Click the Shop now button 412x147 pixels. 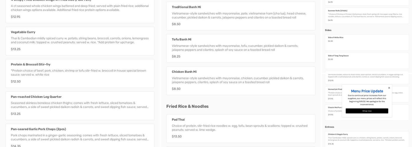[x=367, y=111]
